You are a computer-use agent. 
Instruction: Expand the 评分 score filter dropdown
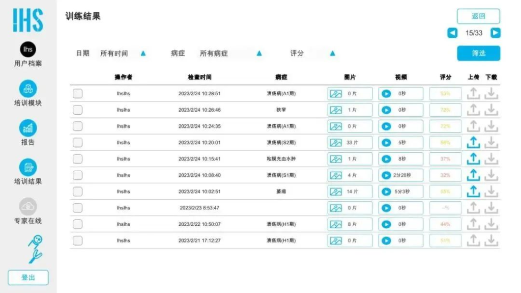(332, 53)
